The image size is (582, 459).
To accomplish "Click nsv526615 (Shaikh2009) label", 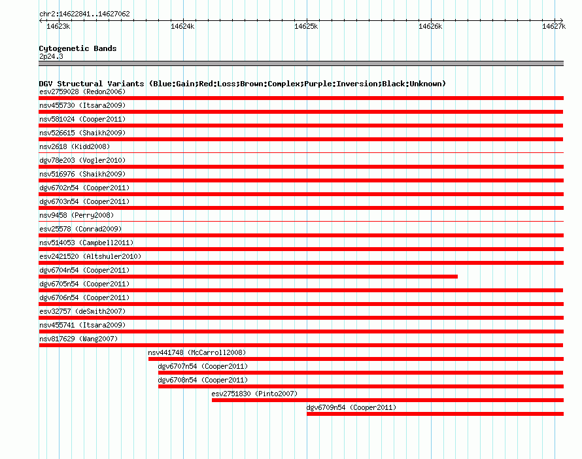I will pos(82,133).
